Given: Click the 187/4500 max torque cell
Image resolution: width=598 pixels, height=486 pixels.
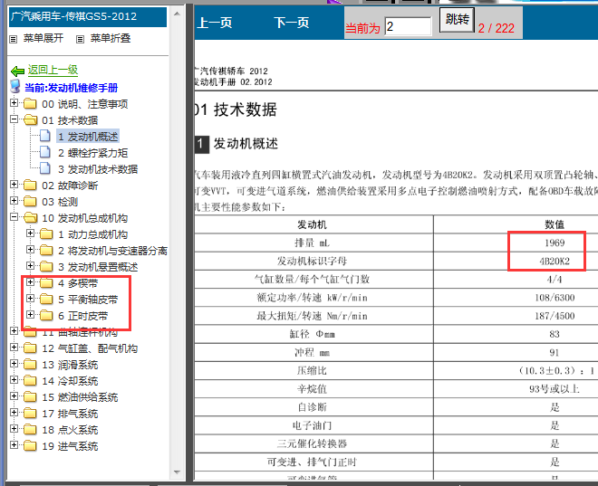Looking at the screenshot, I should click(x=555, y=316).
